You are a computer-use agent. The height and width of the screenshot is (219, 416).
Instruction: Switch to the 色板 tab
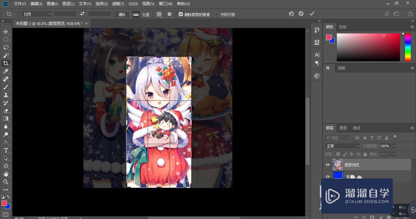pyautogui.click(x=343, y=27)
